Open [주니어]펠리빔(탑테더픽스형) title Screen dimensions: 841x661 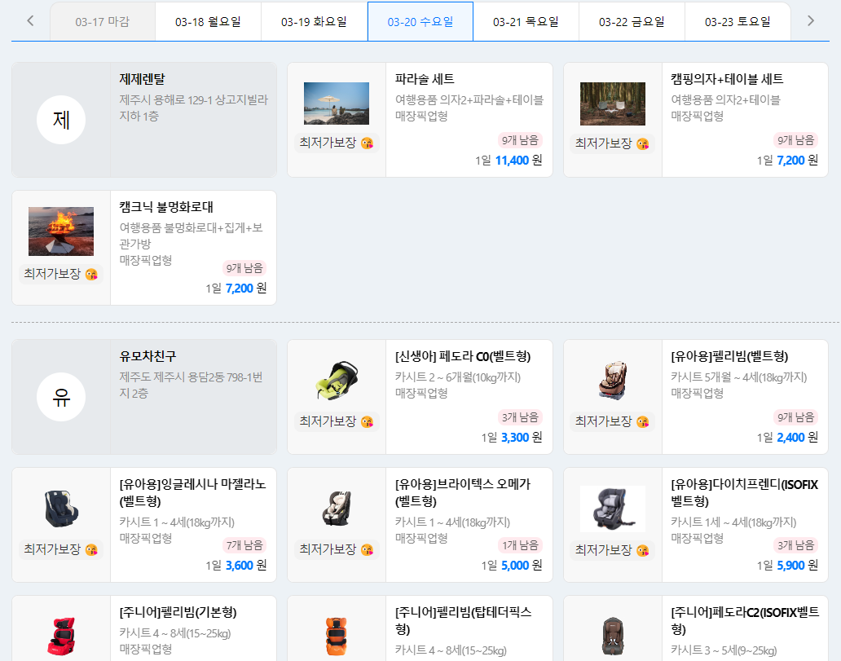click(x=464, y=620)
